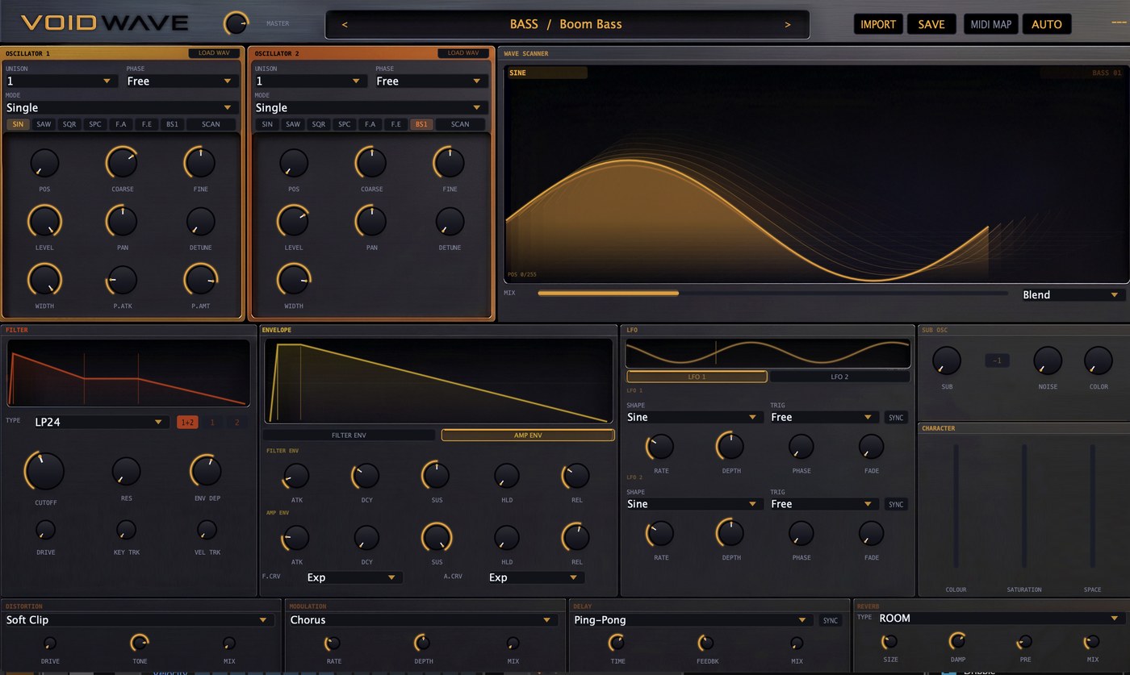Click the filter KEY TRK knob
This screenshot has width=1130, height=675.
(x=126, y=530)
